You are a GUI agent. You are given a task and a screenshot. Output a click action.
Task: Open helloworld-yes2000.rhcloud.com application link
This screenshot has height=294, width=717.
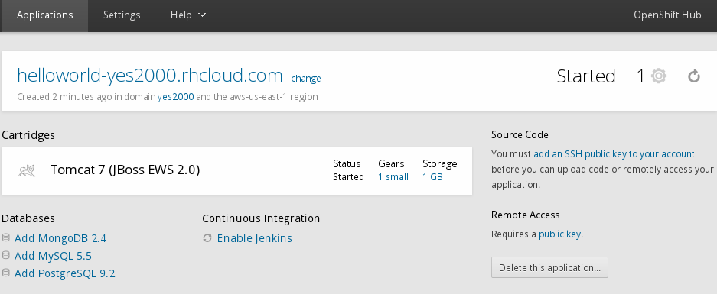pos(149,76)
